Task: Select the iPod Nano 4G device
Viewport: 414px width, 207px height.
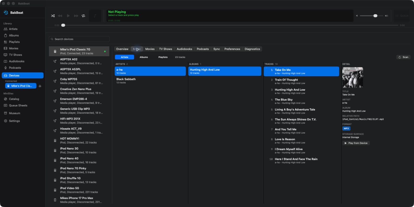Action: click(79, 160)
